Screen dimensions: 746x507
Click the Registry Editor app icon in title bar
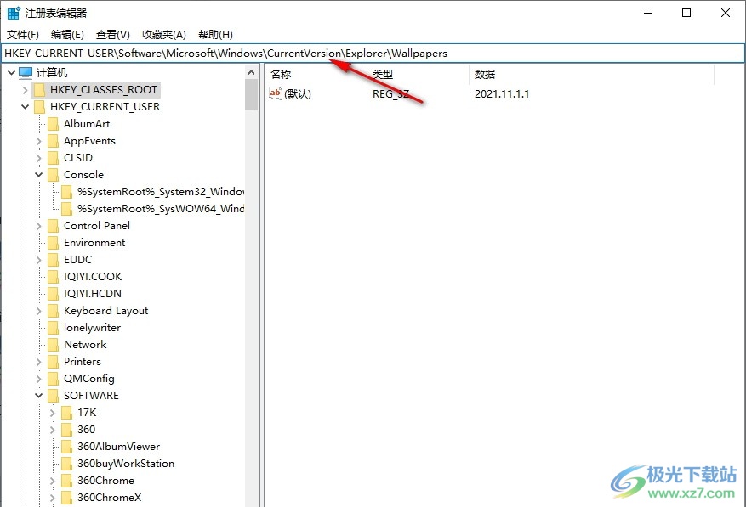pyautogui.click(x=14, y=13)
